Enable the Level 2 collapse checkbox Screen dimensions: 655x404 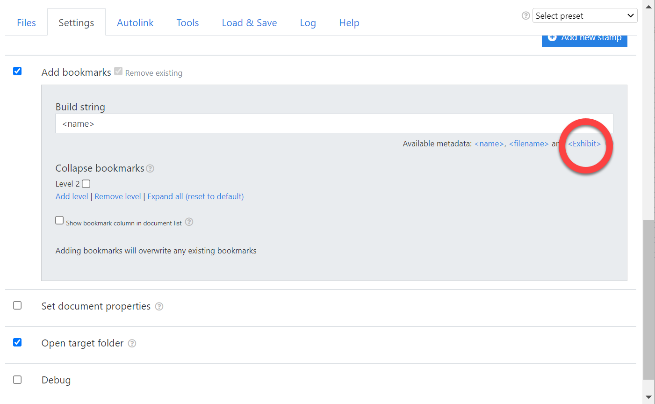(x=86, y=184)
